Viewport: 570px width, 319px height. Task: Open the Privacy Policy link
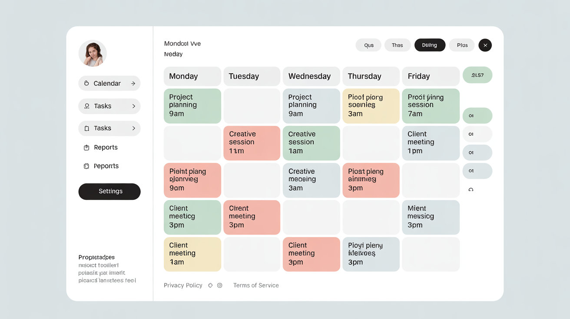click(183, 285)
